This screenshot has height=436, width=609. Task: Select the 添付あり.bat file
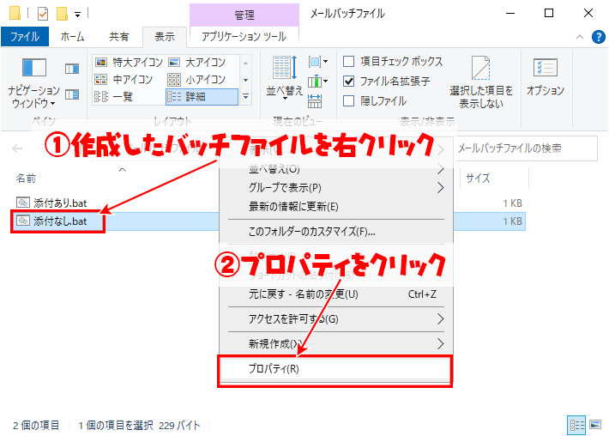tap(60, 203)
